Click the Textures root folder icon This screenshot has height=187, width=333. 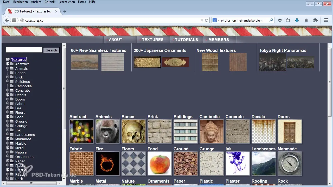(8, 59)
